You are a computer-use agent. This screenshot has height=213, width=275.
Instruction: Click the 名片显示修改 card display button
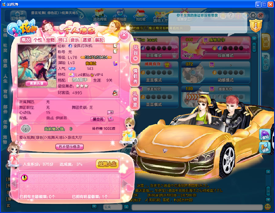69,147
